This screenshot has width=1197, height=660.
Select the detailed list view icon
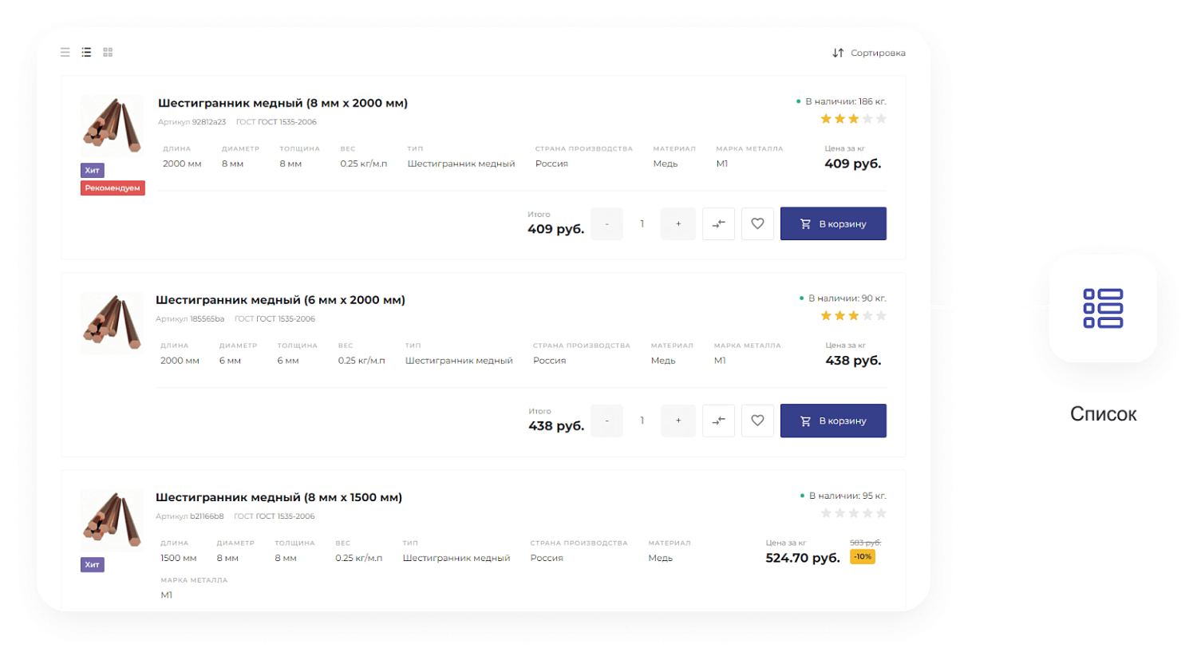(x=86, y=53)
